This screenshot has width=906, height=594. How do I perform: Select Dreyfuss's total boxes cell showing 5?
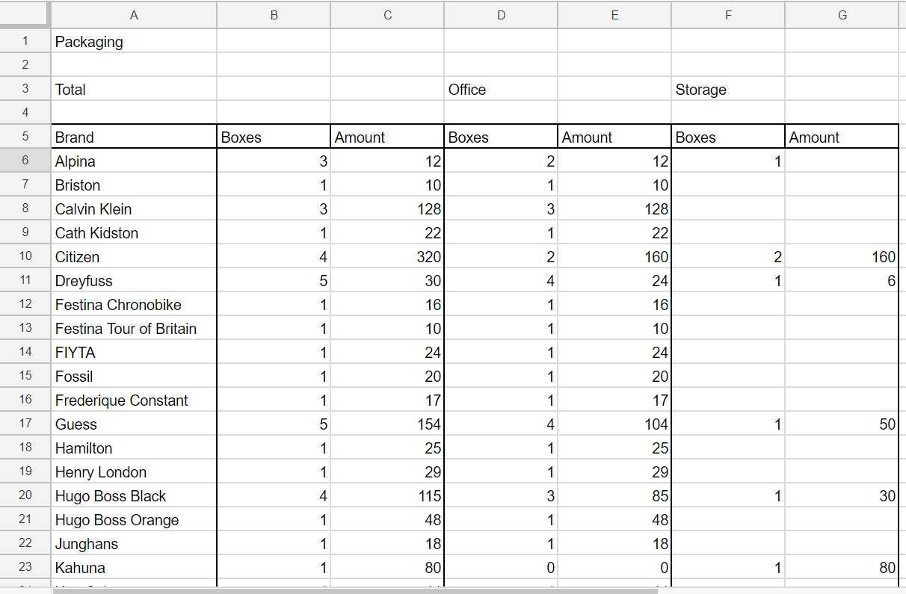point(274,281)
